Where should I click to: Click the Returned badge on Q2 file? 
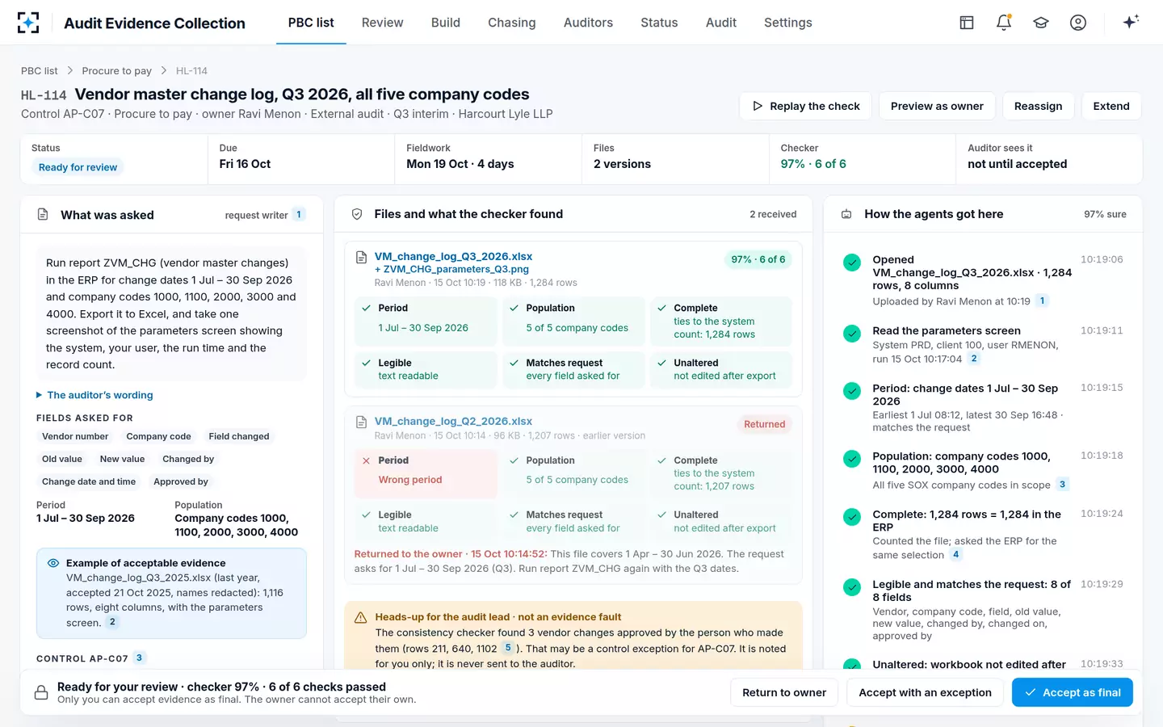[x=764, y=424]
